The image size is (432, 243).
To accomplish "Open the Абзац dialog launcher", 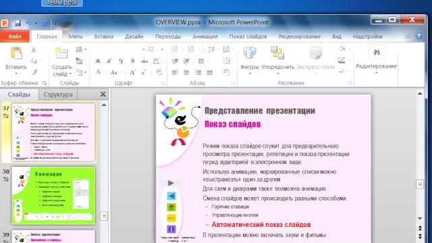I will [233, 83].
